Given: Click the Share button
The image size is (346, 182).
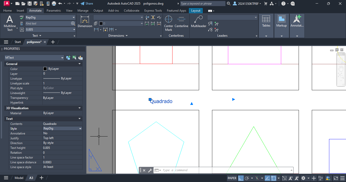Looking at the screenshot, I should [87, 4].
